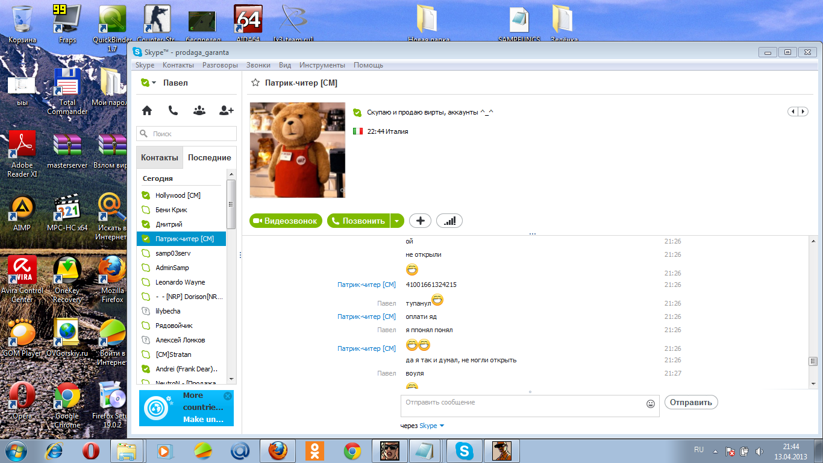Open Корзина recycle bin on the desktop
The image size is (823, 463).
pos(22,24)
